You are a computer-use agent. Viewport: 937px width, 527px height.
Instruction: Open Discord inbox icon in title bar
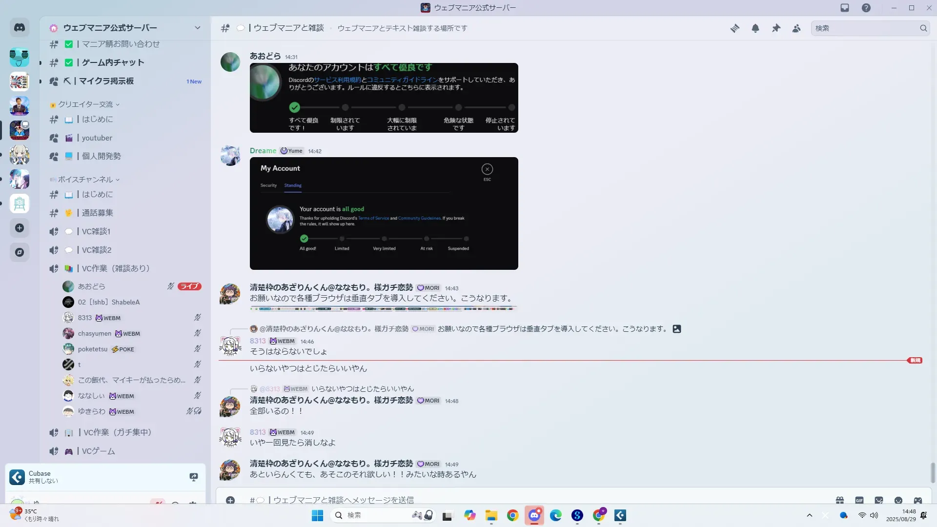coord(845,8)
